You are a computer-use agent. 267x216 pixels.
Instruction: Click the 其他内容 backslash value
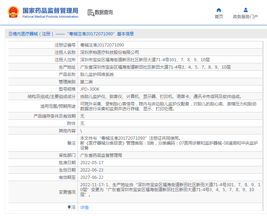coord(81,131)
